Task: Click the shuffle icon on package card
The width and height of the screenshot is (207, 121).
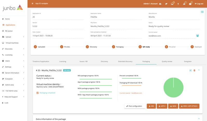Action: click(190, 70)
